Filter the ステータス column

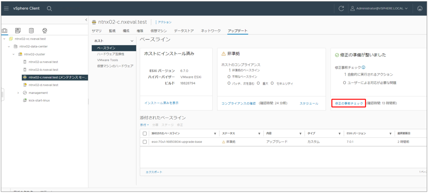pyautogui.click(x=259, y=134)
